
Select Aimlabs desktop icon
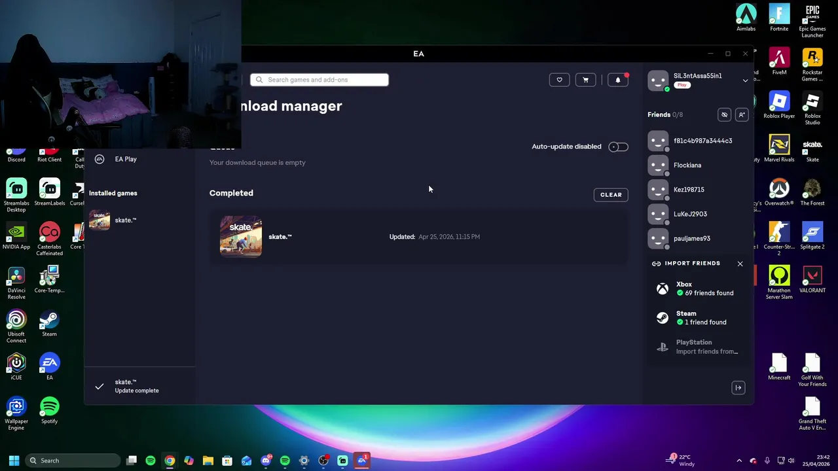(746, 18)
